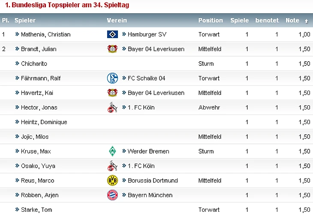Click the Borussia Dortmund BVB logo
Viewport: 313px width, 216px height.
(112, 180)
